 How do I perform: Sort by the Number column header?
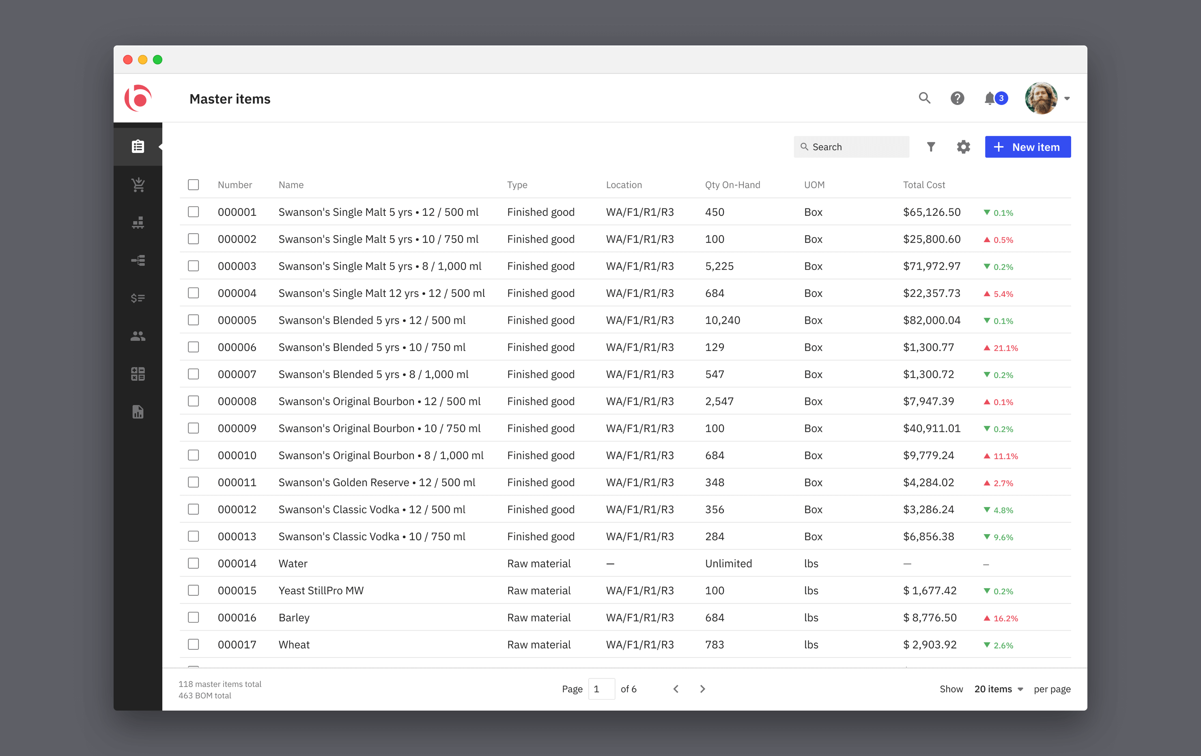235,185
